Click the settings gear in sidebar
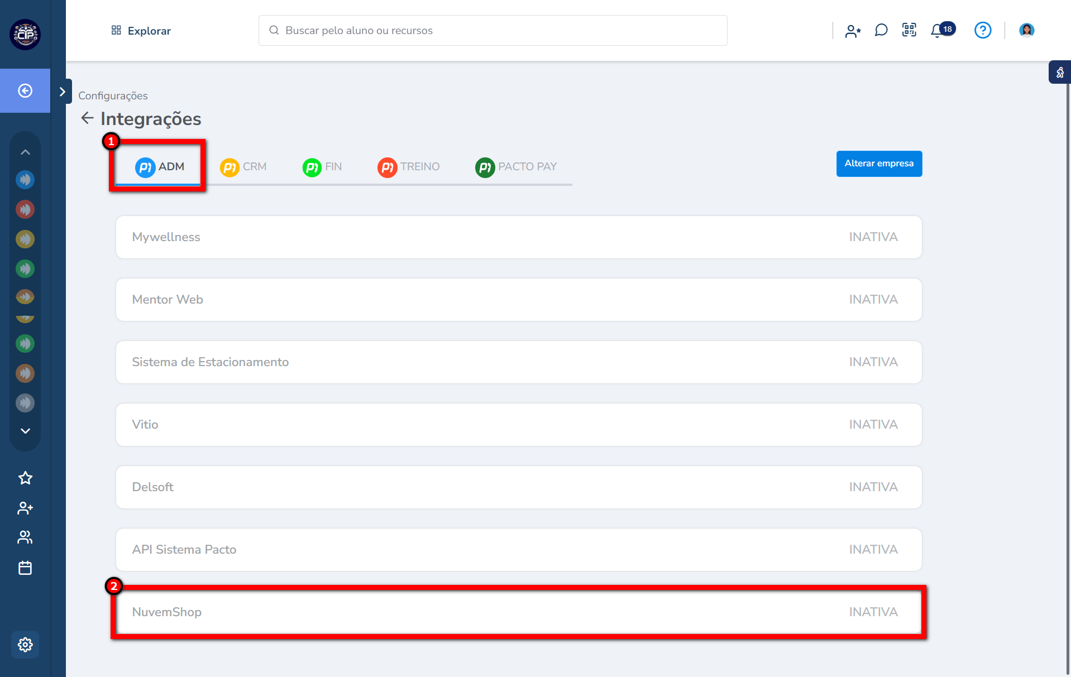This screenshot has width=1071, height=677. tap(25, 645)
